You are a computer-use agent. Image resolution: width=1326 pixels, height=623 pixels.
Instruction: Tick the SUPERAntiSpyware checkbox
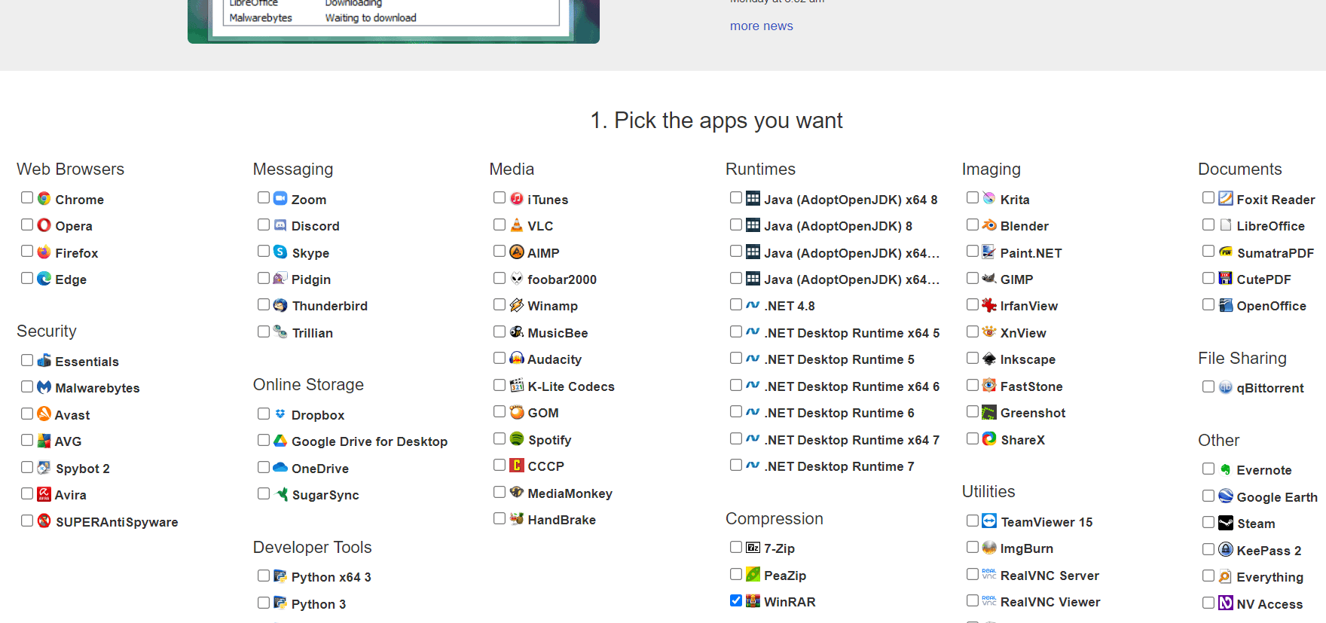[27, 521]
